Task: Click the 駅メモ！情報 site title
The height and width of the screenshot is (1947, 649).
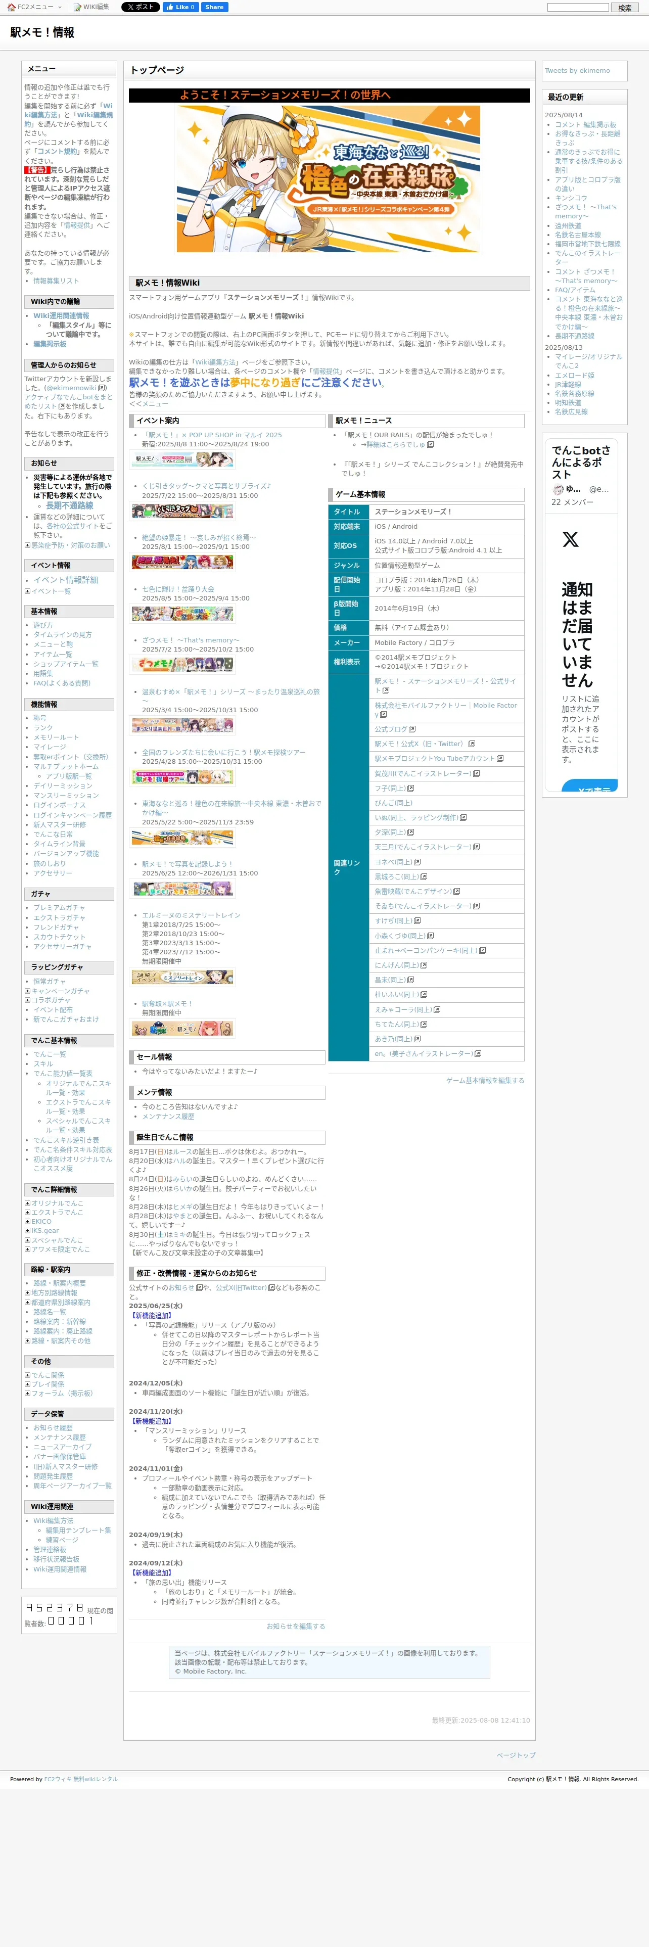Action: point(41,32)
